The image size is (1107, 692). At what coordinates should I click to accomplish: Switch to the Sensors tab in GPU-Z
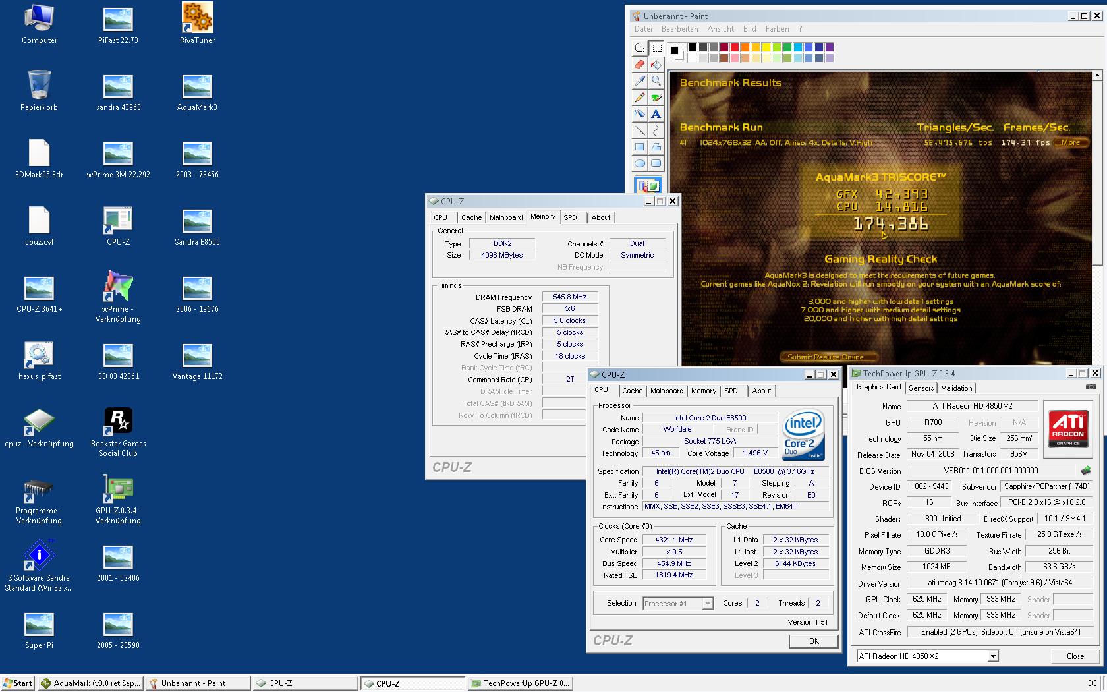921,388
